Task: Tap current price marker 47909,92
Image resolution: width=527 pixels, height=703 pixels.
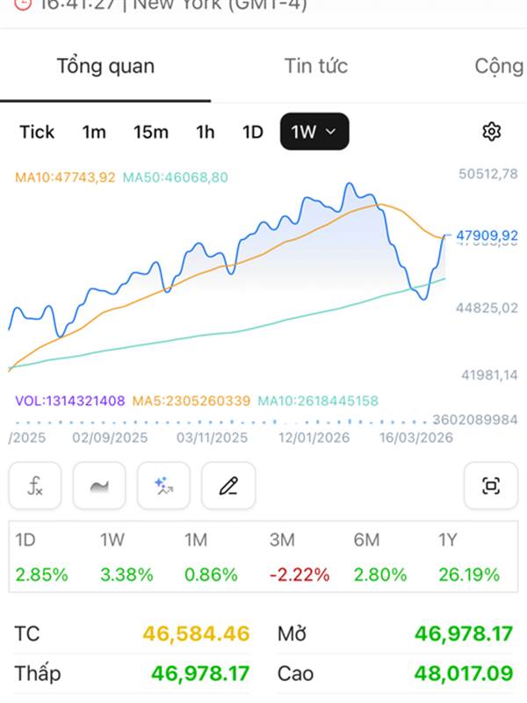Action: tap(487, 236)
